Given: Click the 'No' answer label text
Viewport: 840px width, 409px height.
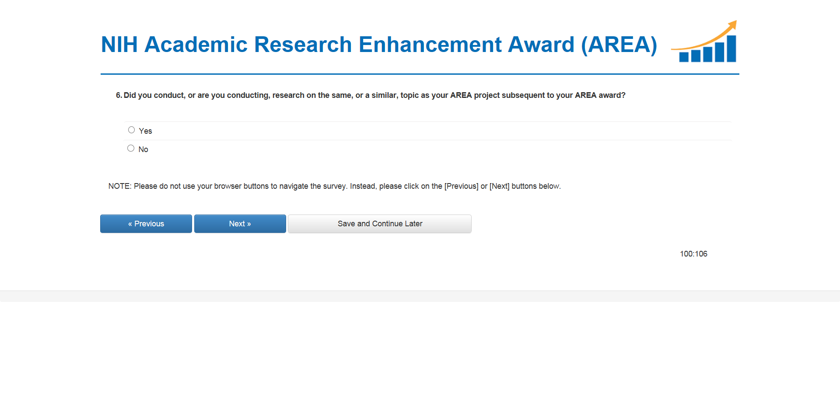Looking at the screenshot, I should (143, 149).
